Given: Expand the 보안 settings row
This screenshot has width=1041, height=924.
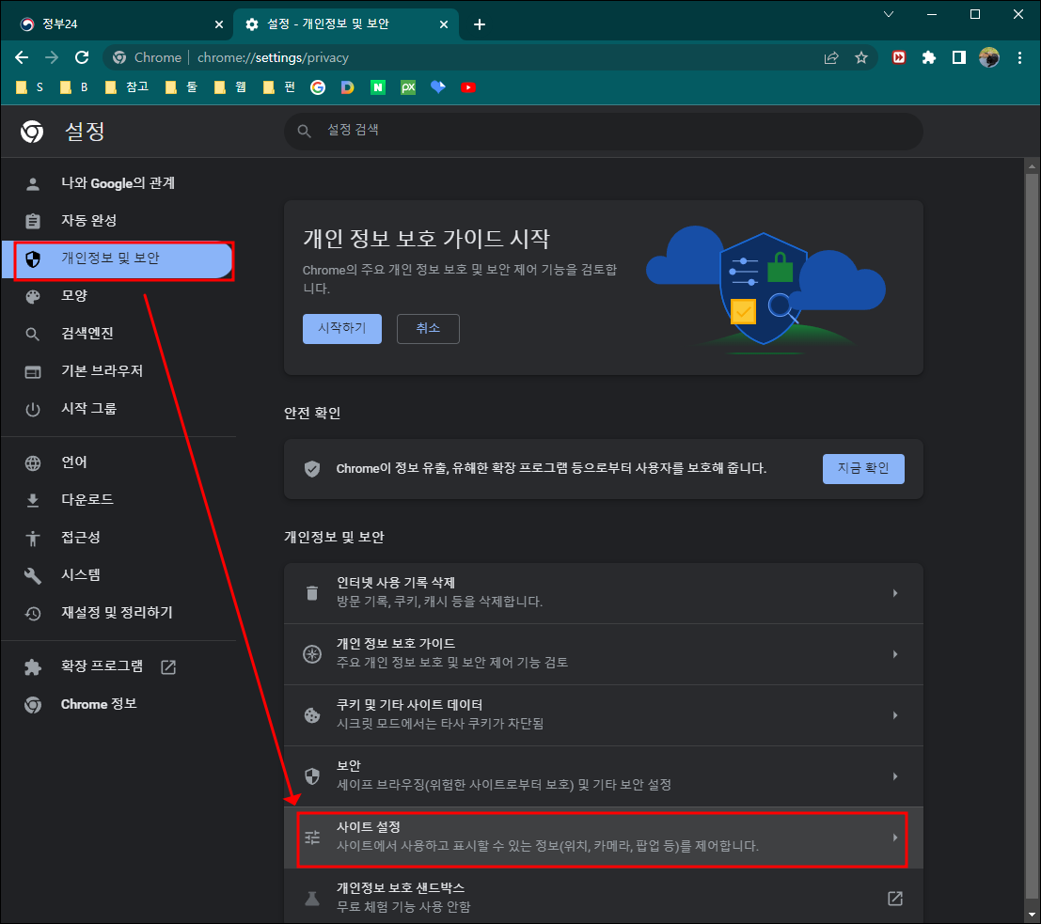Looking at the screenshot, I should point(603,775).
